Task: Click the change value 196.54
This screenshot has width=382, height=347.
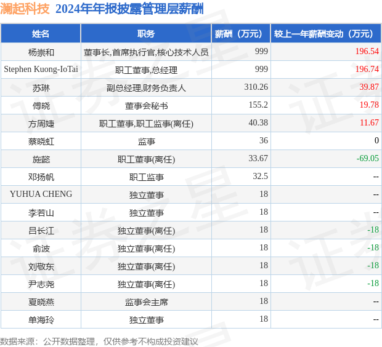Action: tap(367, 51)
